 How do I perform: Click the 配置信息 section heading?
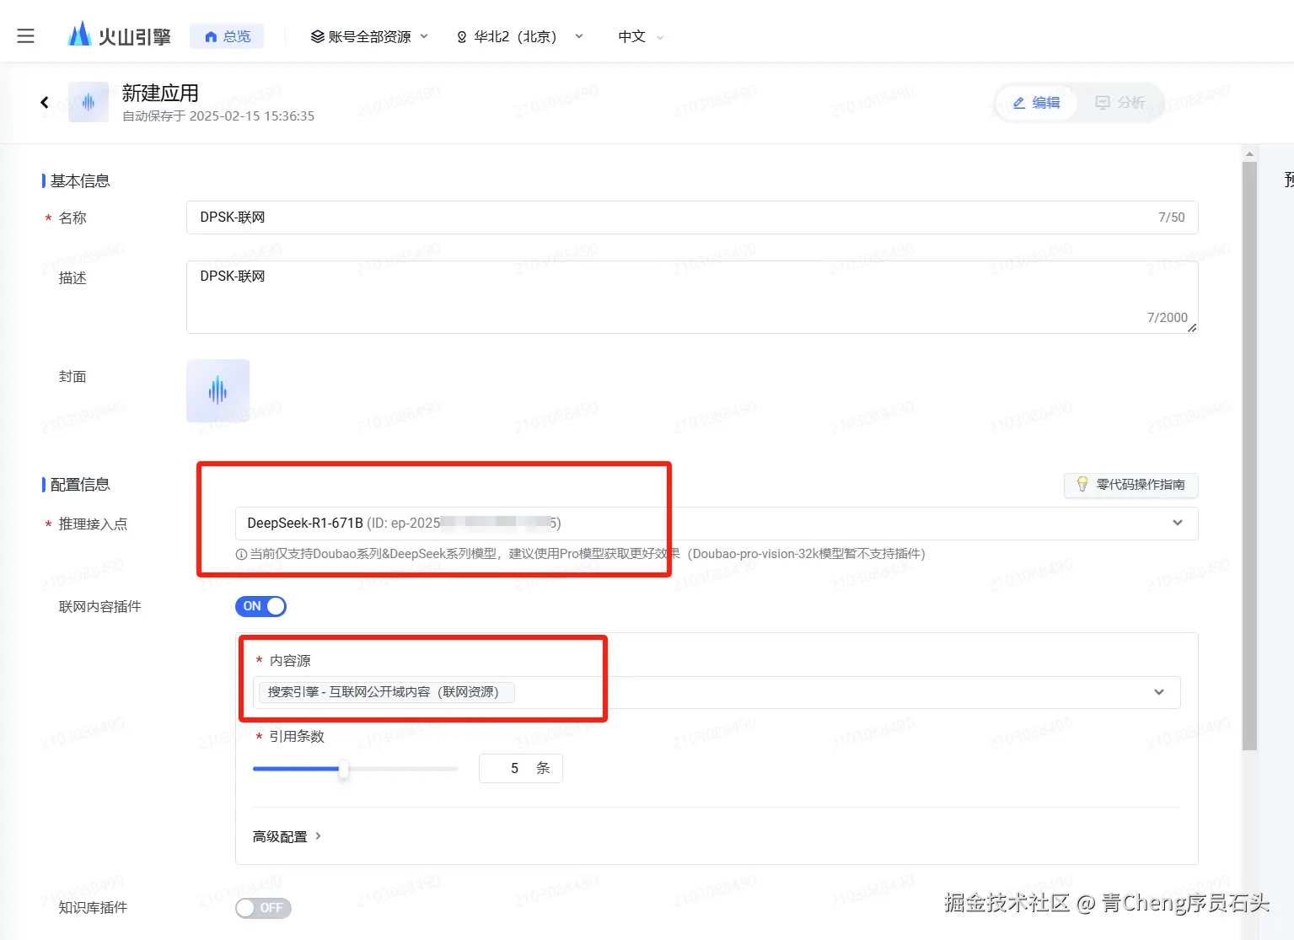pyautogui.click(x=80, y=485)
